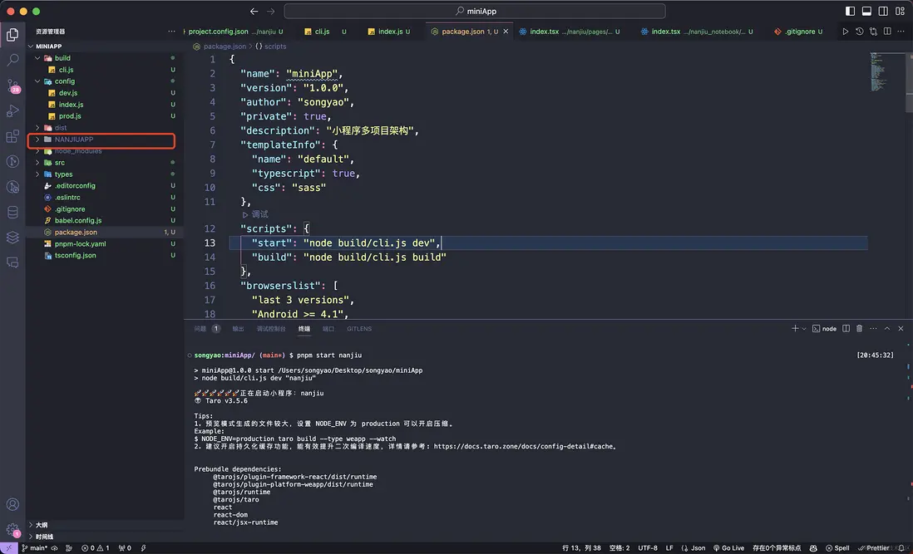Click the editor minimap
Screen dimensions: 913x554
click(x=886, y=72)
